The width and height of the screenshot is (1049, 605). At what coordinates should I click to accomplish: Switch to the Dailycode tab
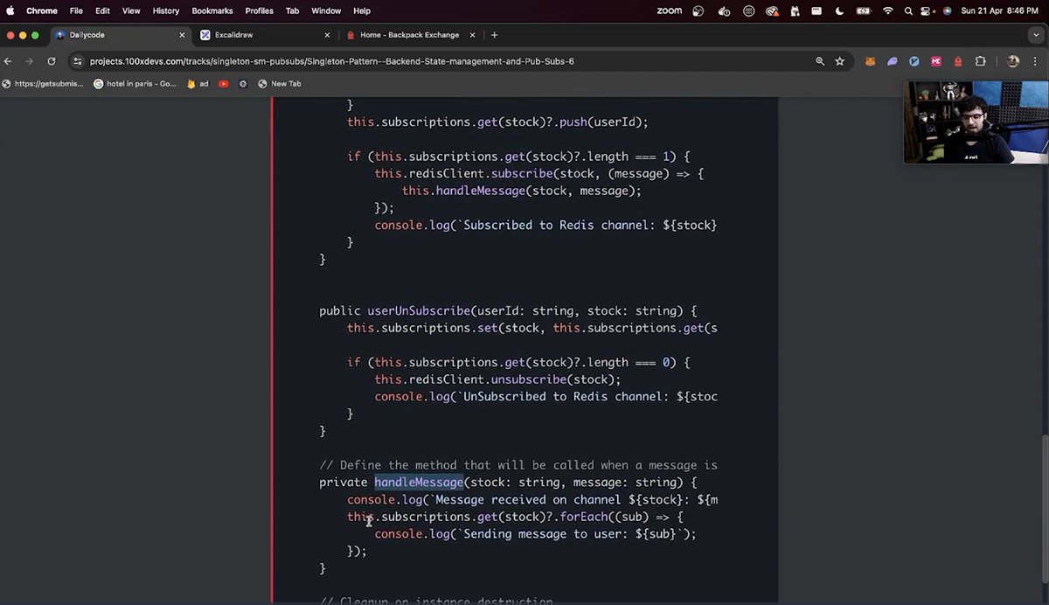[121, 35]
